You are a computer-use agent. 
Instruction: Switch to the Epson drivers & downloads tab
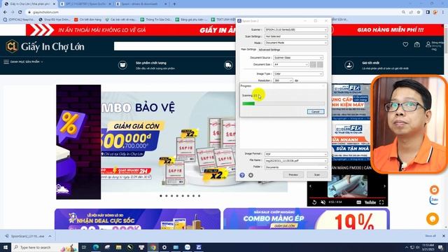(141, 4)
